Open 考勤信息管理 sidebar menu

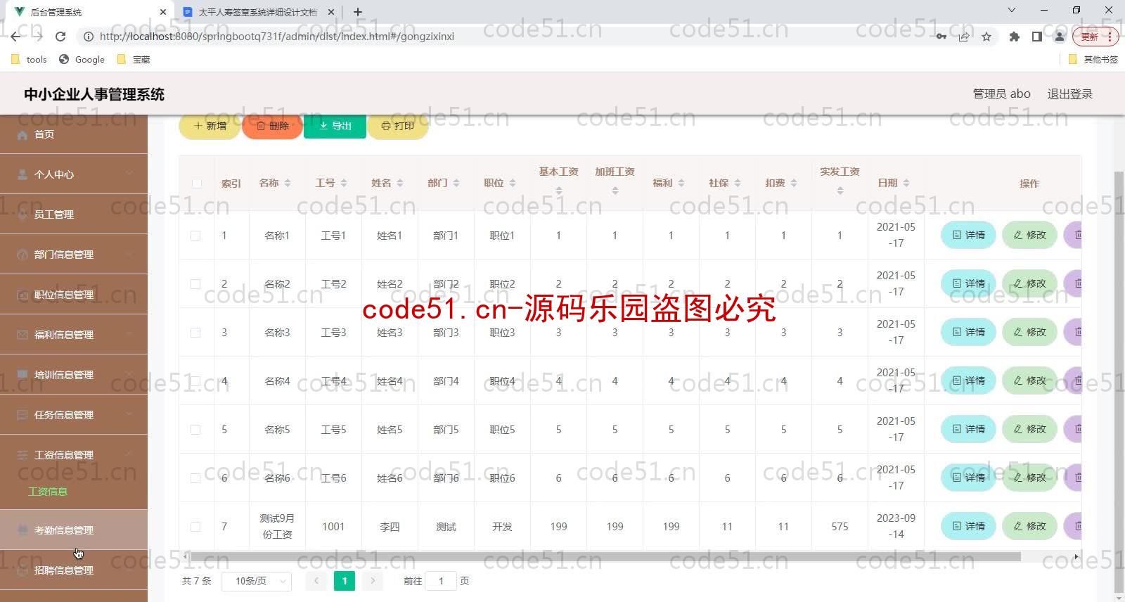coord(74,530)
